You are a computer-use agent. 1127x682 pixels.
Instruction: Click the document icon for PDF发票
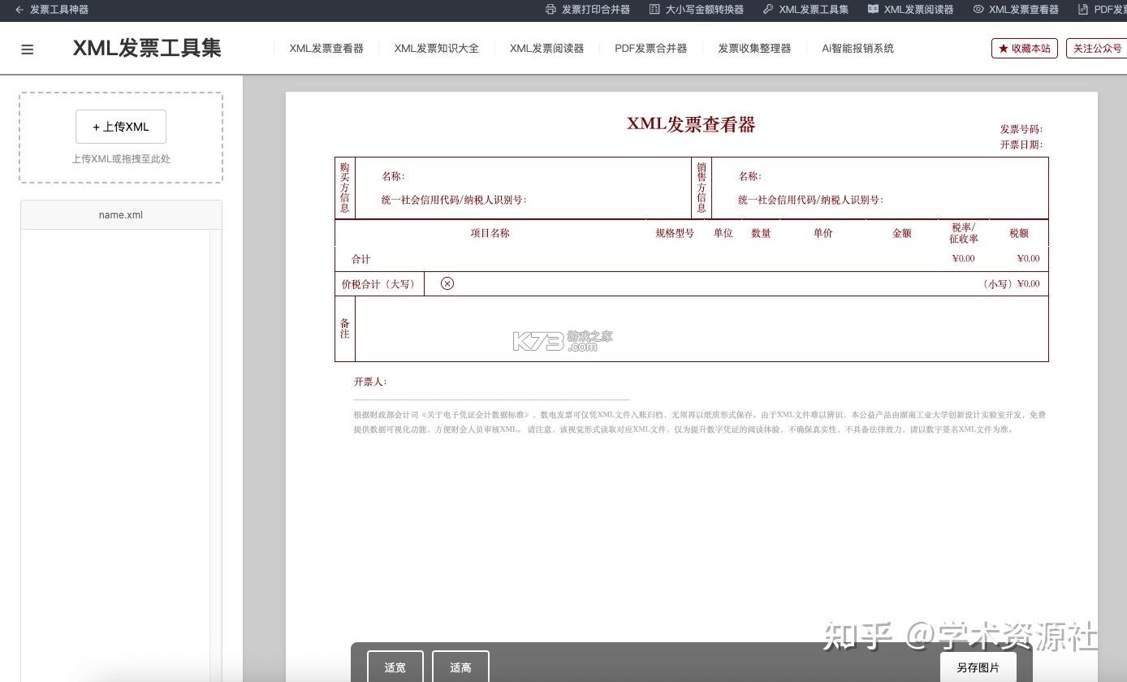(x=1083, y=10)
